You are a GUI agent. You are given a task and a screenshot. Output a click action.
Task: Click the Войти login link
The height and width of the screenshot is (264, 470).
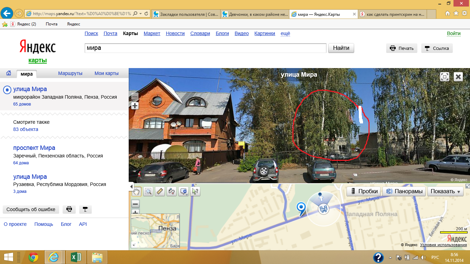click(454, 33)
